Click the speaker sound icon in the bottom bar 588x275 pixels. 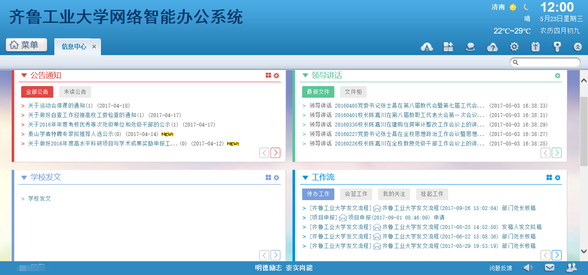pyautogui.click(x=528, y=267)
